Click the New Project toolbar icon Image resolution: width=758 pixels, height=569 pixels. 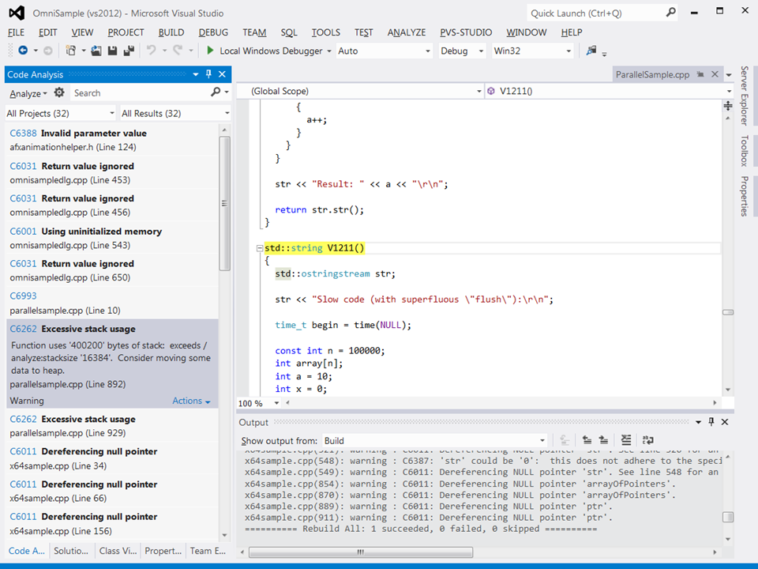(71, 51)
